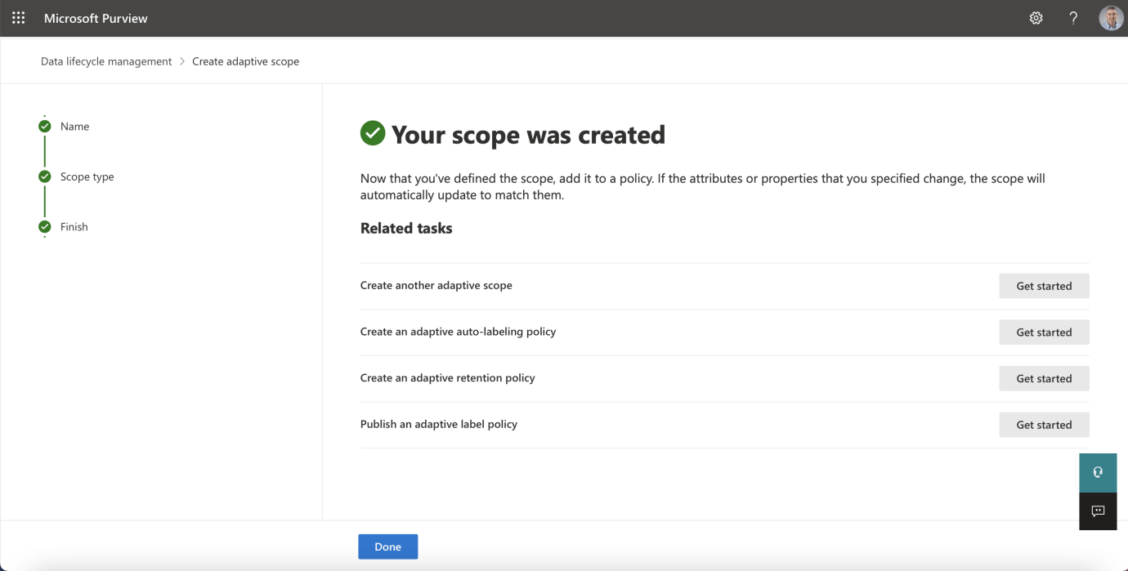Select the Scope type wizard step
1128x571 pixels.
coord(87,176)
